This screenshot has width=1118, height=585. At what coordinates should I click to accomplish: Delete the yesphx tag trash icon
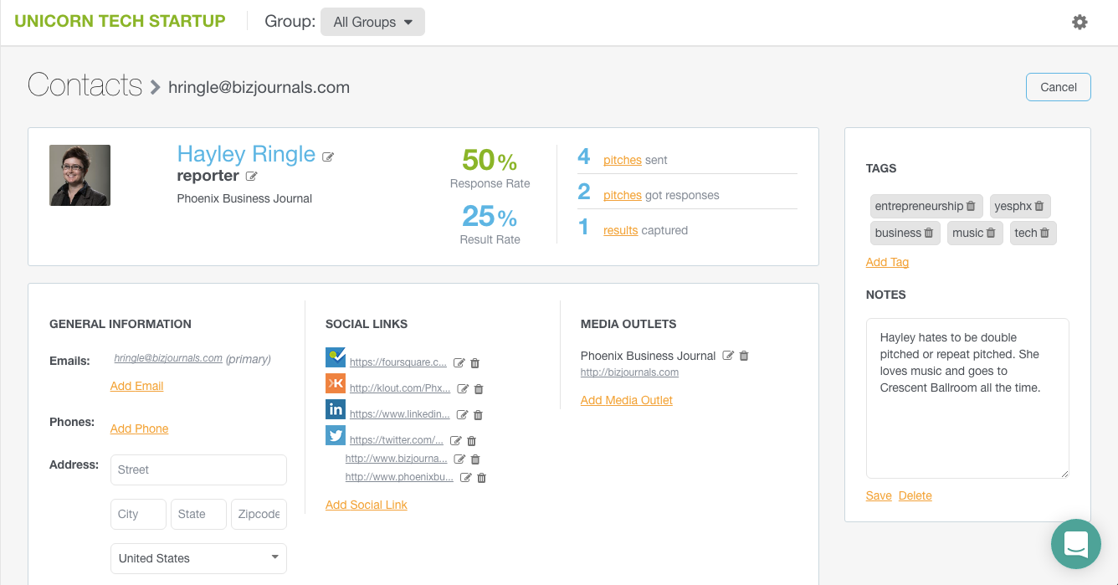click(1039, 206)
